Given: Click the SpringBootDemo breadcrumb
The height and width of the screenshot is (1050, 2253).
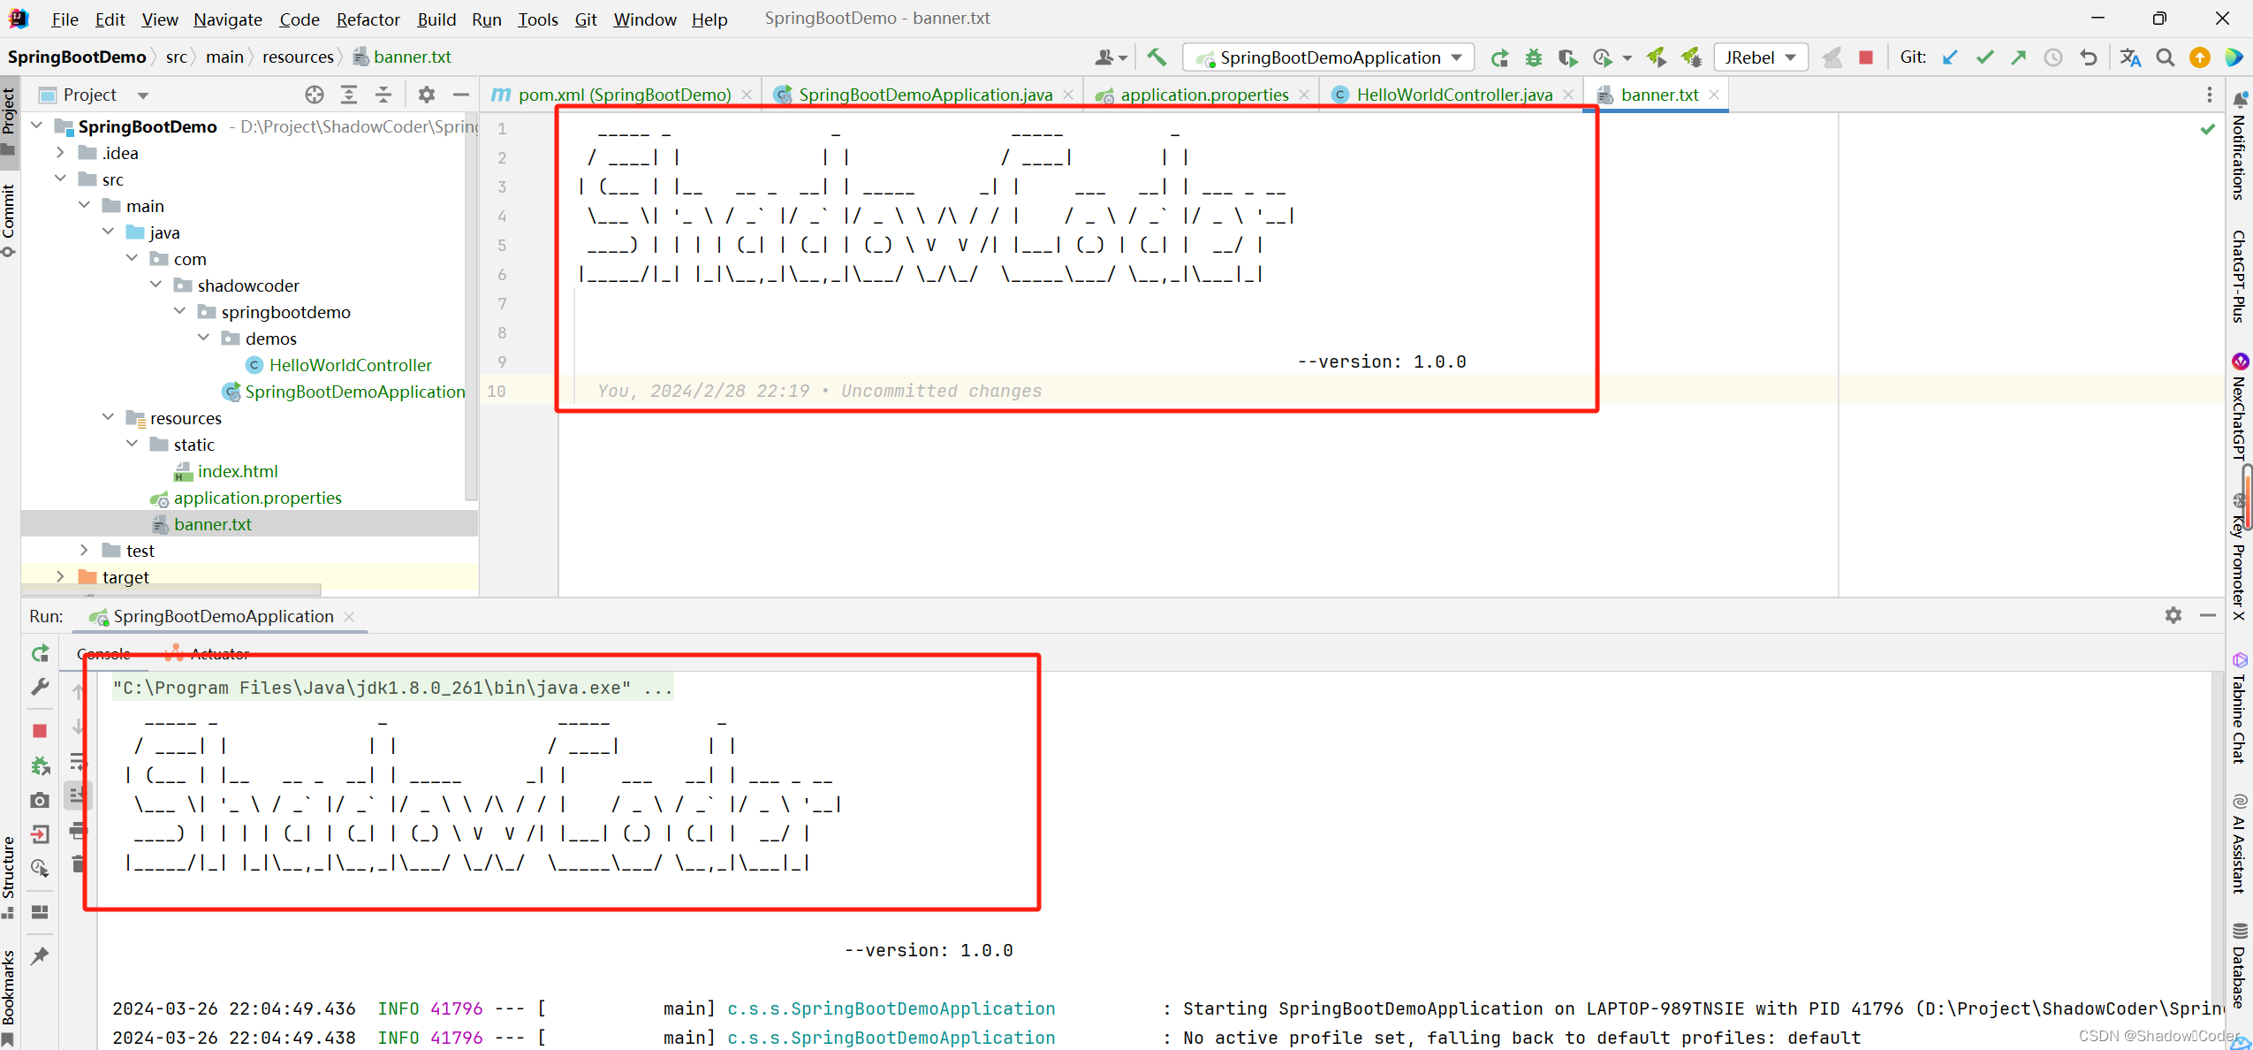Looking at the screenshot, I should click(x=77, y=57).
